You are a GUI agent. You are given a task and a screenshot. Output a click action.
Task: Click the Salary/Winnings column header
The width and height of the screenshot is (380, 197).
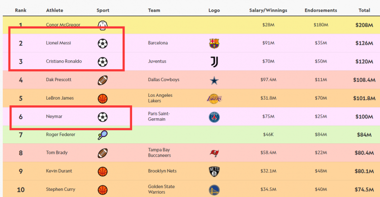269,10
